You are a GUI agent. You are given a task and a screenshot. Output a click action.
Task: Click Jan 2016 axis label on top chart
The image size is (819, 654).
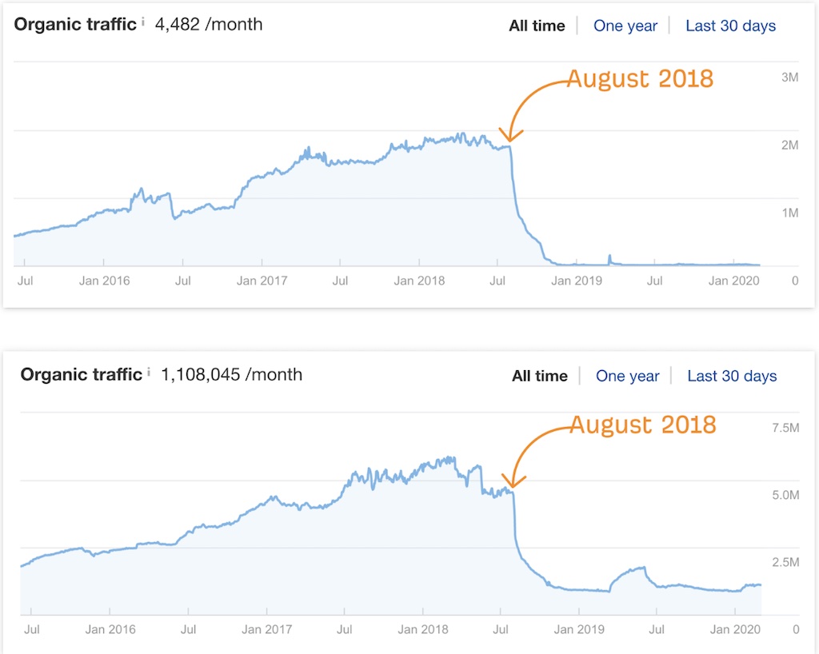coord(105,281)
